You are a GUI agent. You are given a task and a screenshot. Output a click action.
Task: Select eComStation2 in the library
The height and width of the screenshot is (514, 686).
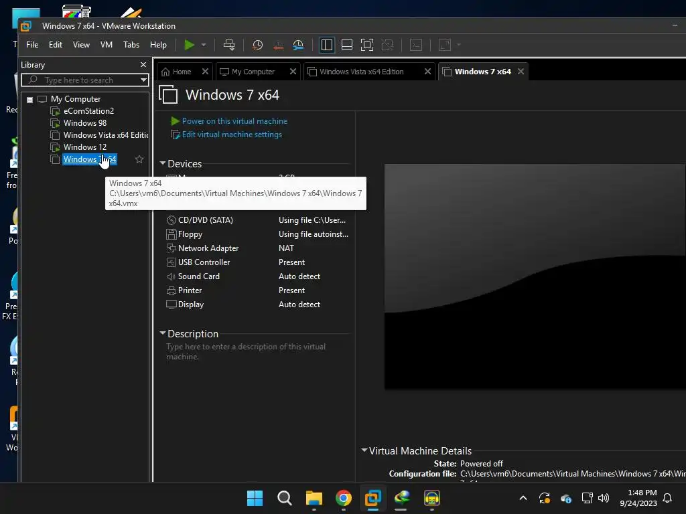[88, 111]
